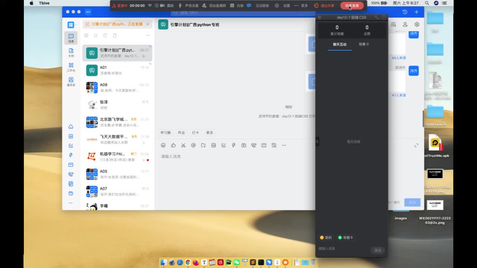Open the 文档 documents sidebar section

click(71, 52)
